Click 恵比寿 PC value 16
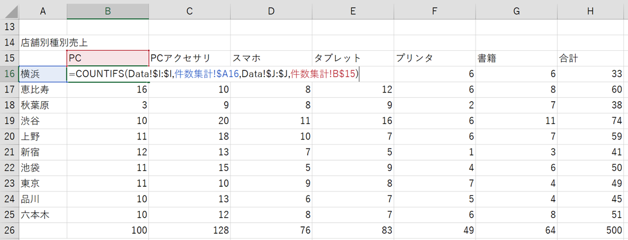The width and height of the screenshot is (628, 240). pos(108,90)
